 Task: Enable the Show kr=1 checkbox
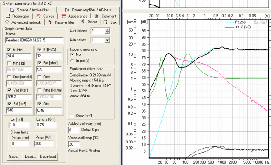click(x=72, y=116)
